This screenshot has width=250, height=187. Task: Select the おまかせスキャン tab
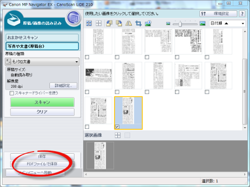point(42,37)
